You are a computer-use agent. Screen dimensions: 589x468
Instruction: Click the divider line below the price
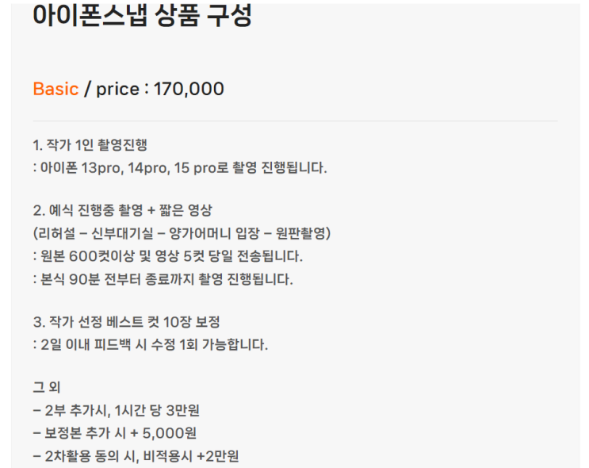(x=295, y=121)
